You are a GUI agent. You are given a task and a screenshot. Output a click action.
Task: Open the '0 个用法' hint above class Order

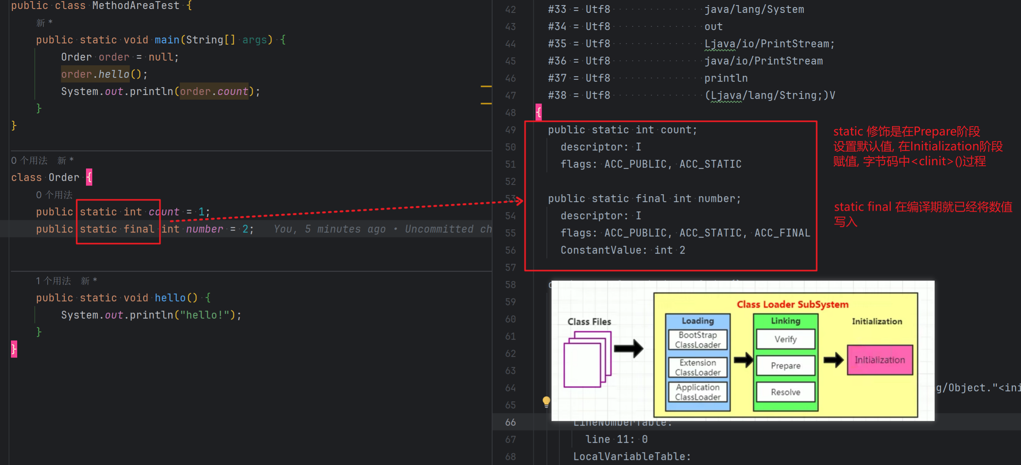coord(29,160)
